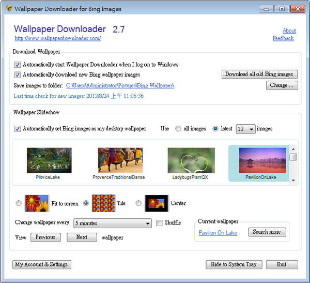The width and height of the screenshot is (310, 283).
Task: Open the Pavilion On Lake current wallpaper link
Action: [218, 233]
